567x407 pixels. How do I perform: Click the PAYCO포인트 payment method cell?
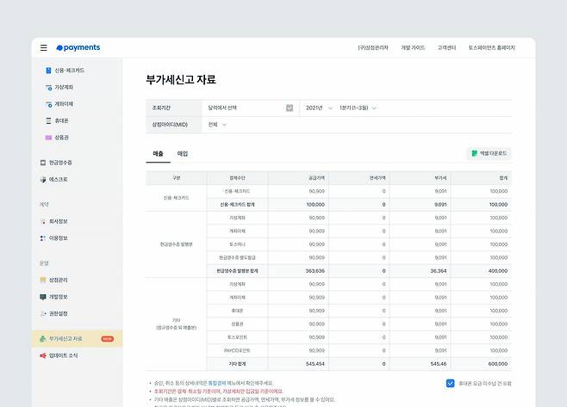tap(237, 351)
